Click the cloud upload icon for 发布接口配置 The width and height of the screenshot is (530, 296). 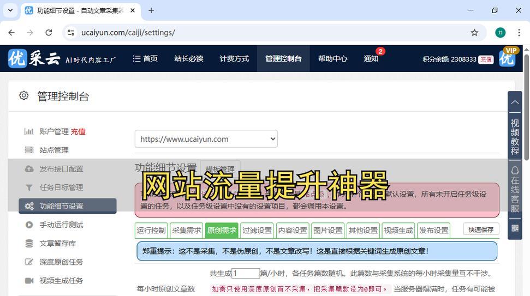tap(29, 169)
